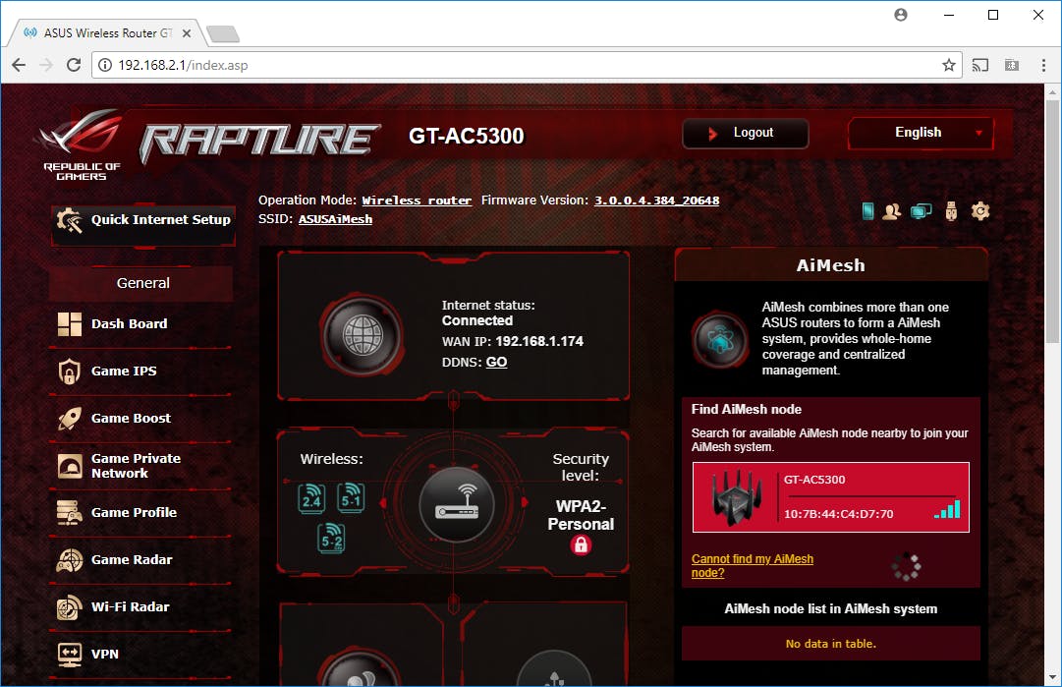Click the site information icon
Image resolution: width=1062 pixels, height=687 pixels.
coord(105,65)
